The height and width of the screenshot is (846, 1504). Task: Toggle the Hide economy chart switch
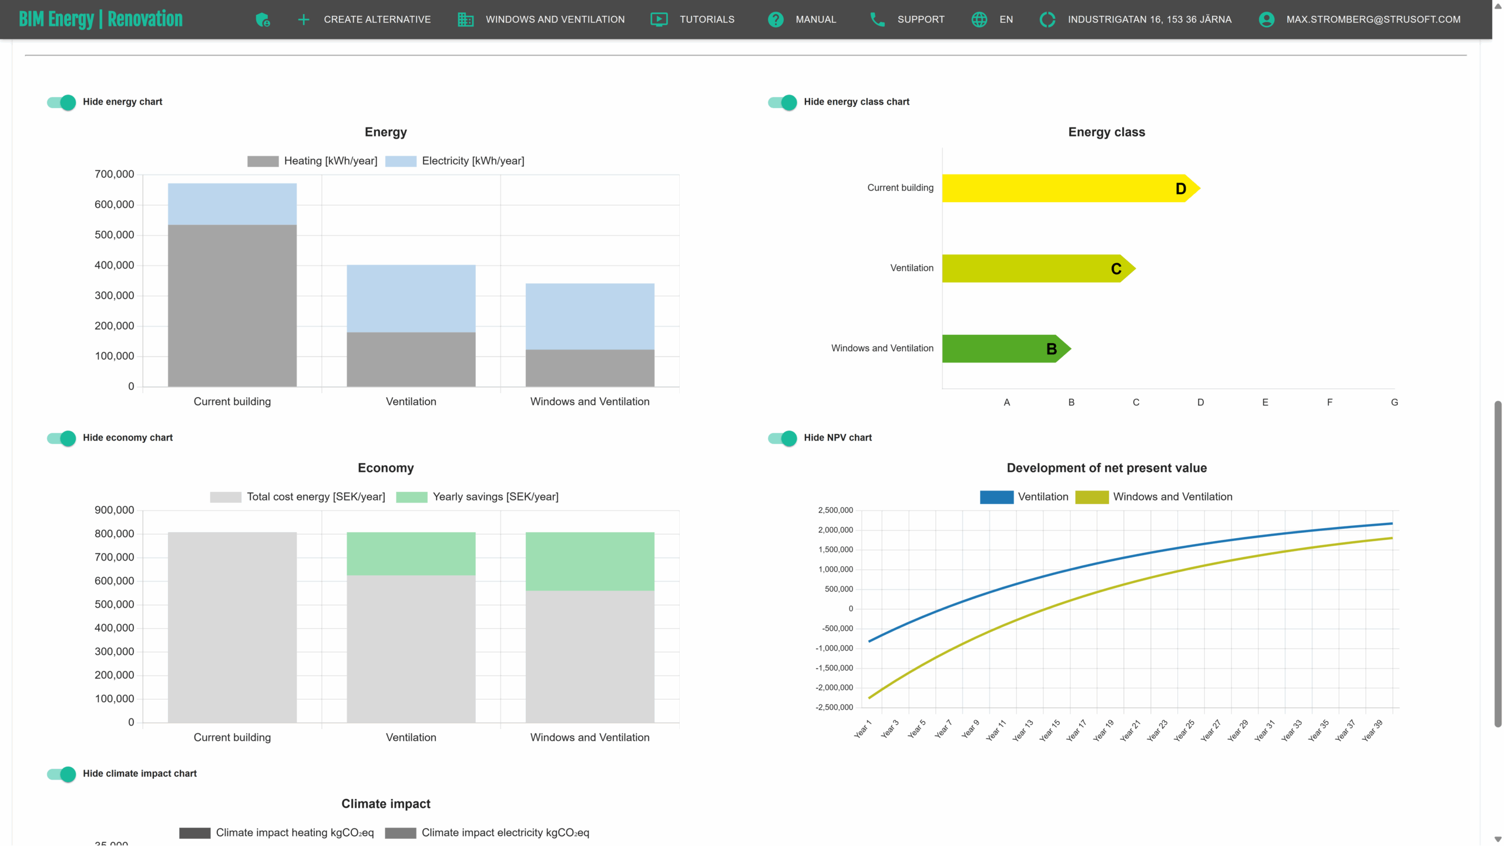pos(62,438)
